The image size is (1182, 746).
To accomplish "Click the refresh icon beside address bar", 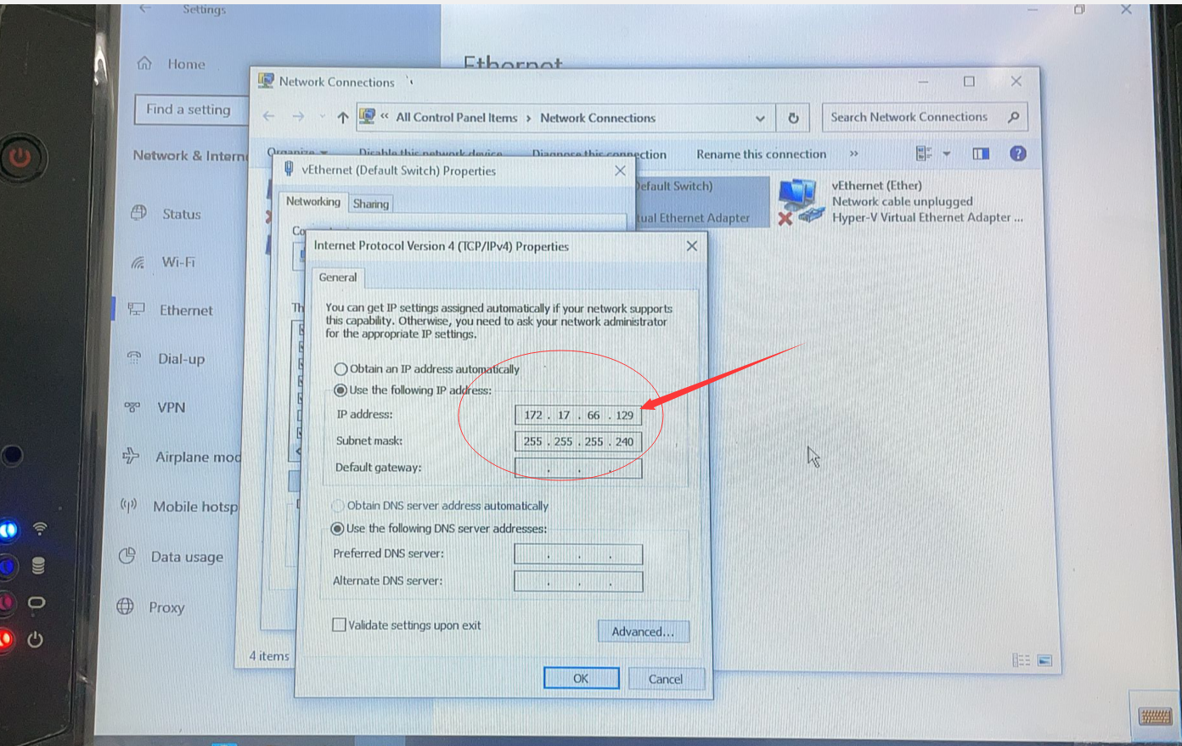I will tap(793, 118).
